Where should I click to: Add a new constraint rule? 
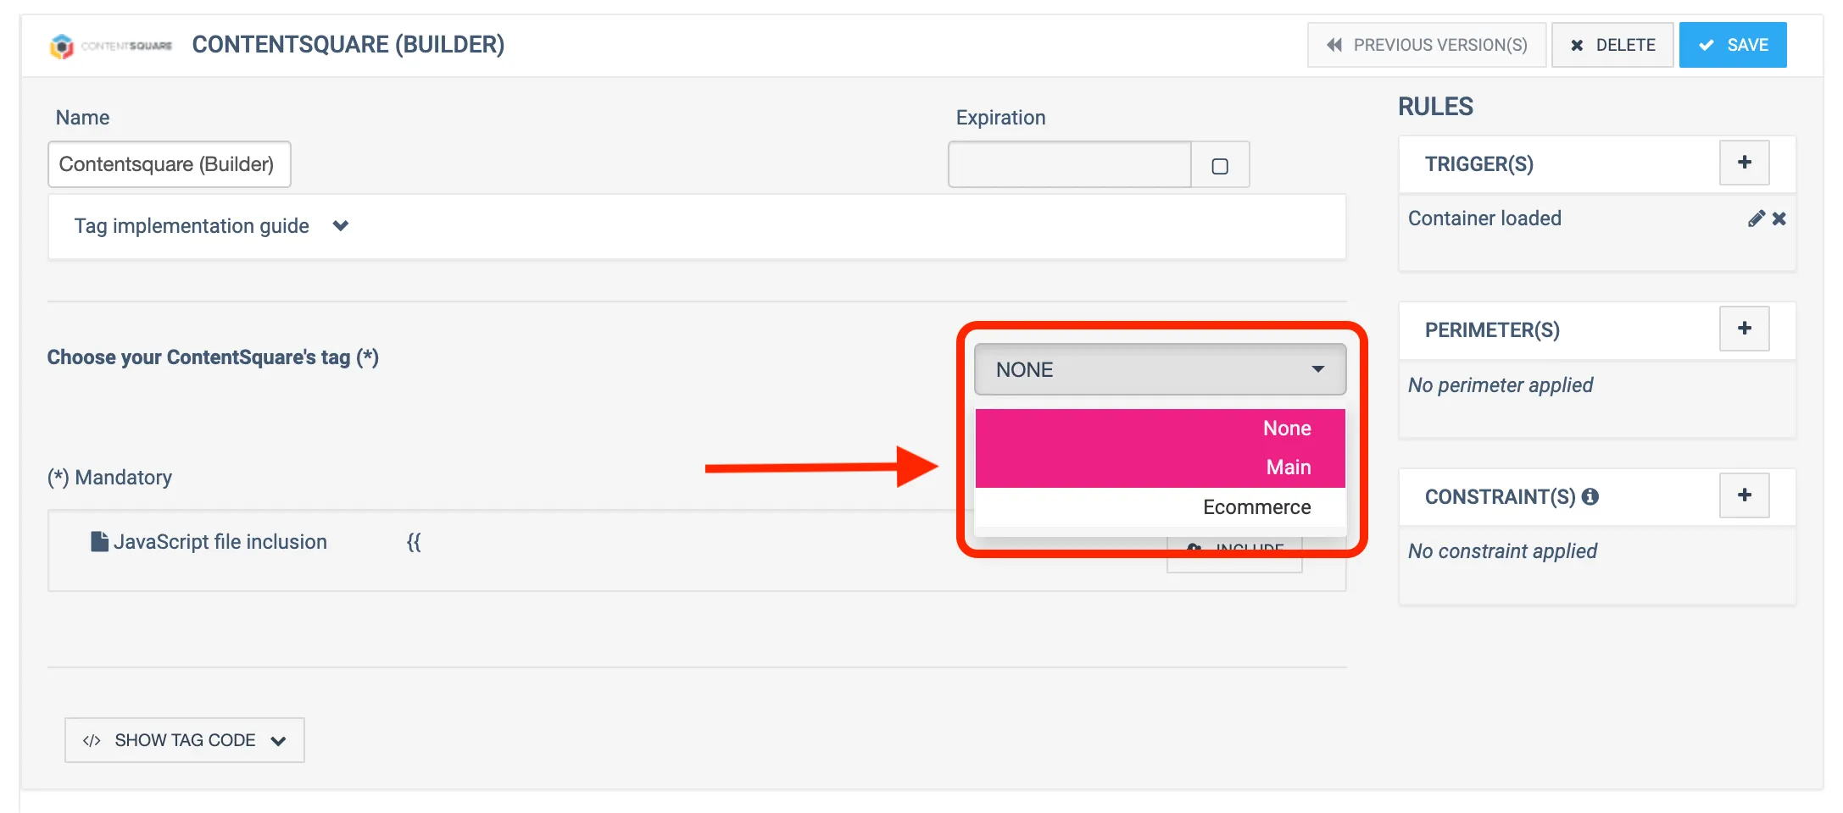tap(1744, 495)
